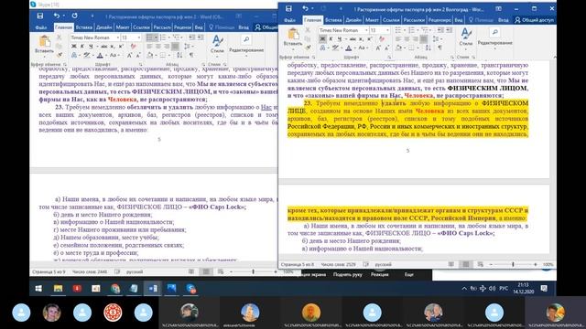Clear formatting in background Word window

click(133, 47)
